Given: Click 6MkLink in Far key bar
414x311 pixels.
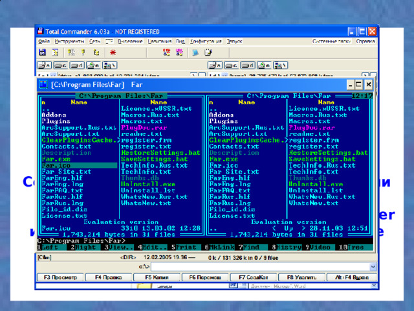Looking at the screenshot, I should click(x=219, y=248).
